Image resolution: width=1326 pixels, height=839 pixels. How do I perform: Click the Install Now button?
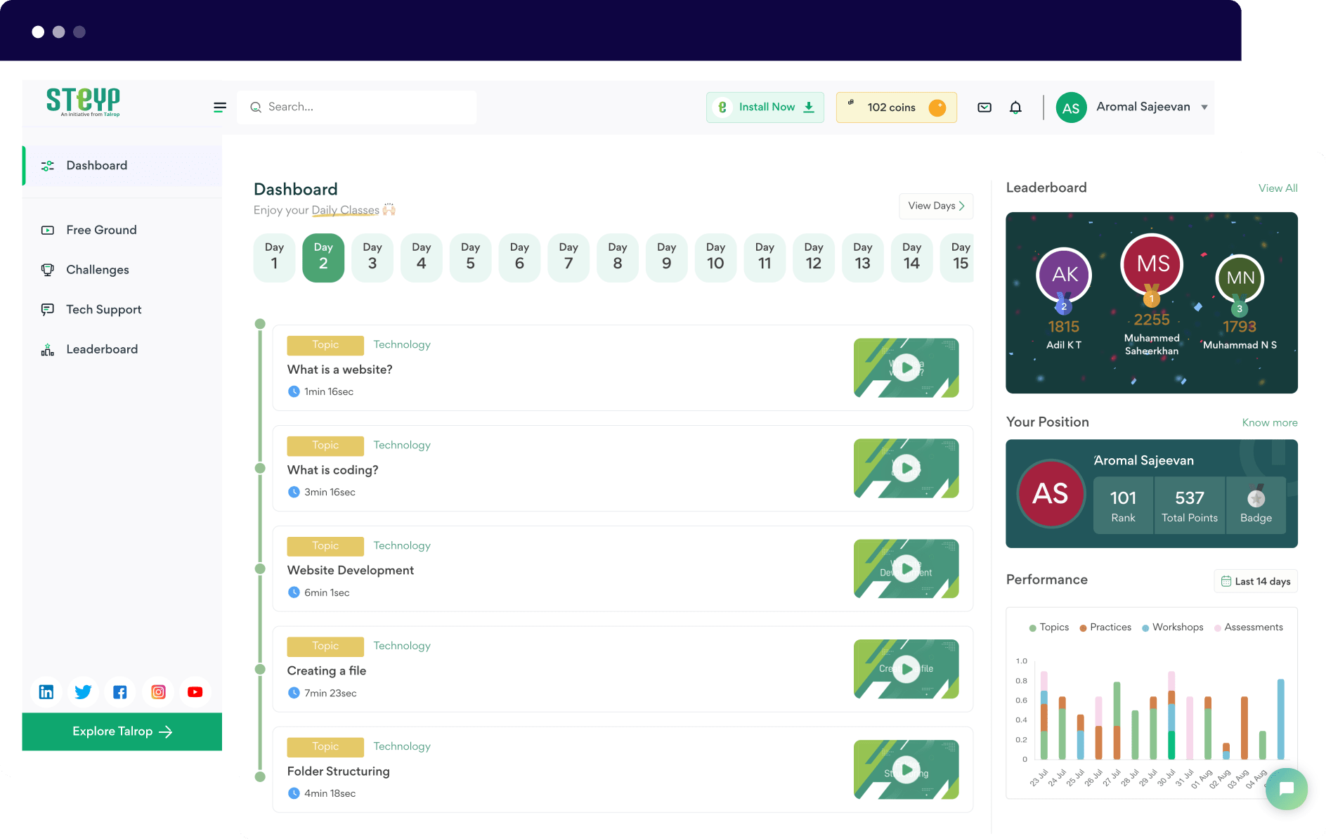point(765,107)
